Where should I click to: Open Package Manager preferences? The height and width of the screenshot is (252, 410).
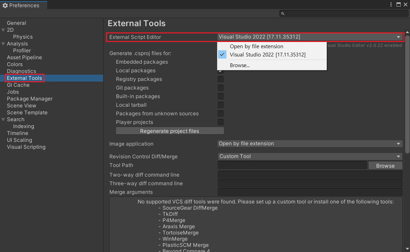30,98
